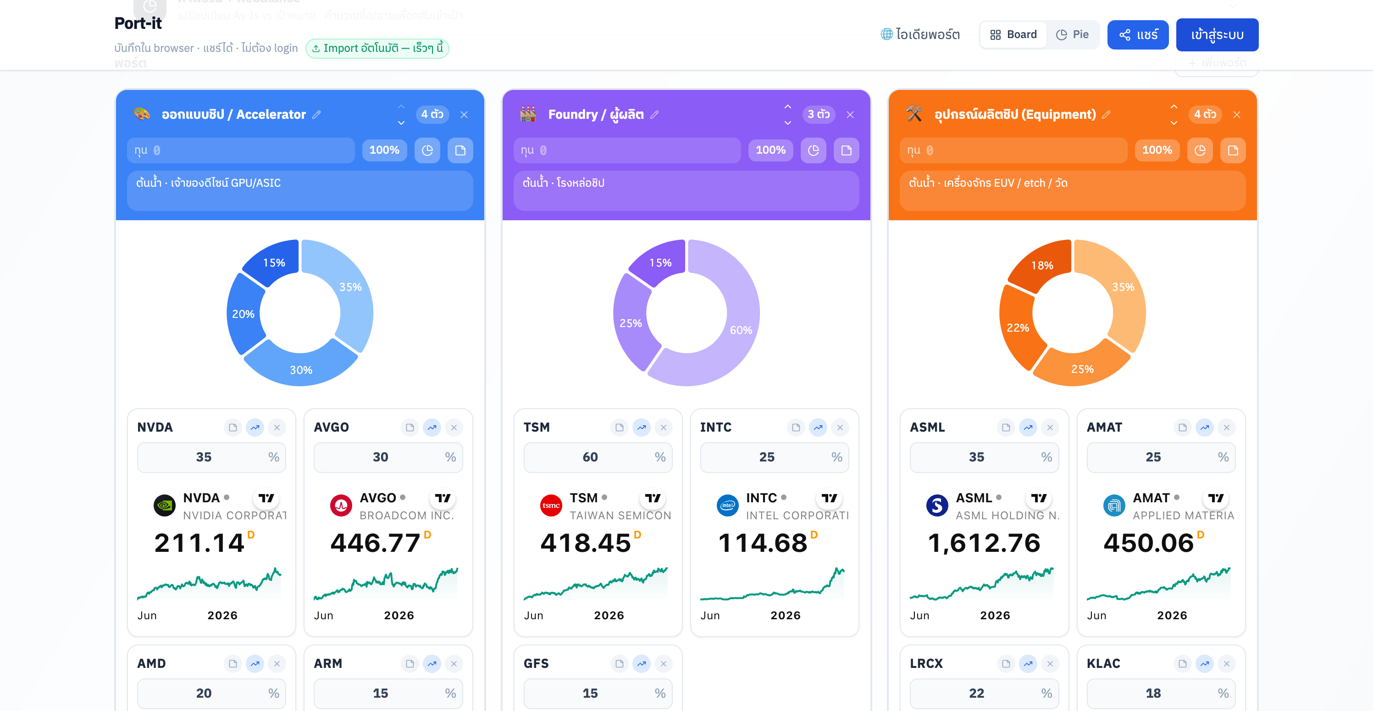Move the Equipment group up
This screenshot has width=1373, height=711.
click(x=1174, y=106)
